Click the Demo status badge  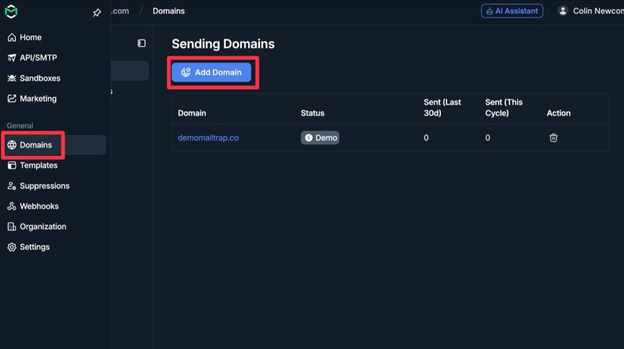pos(320,138)
